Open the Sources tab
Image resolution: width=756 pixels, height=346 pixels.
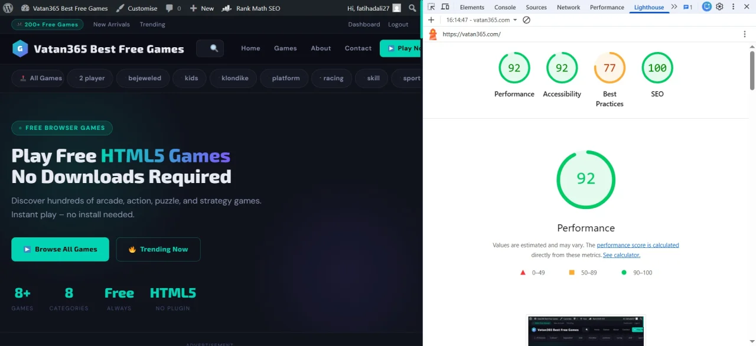[x=536, y=7]
